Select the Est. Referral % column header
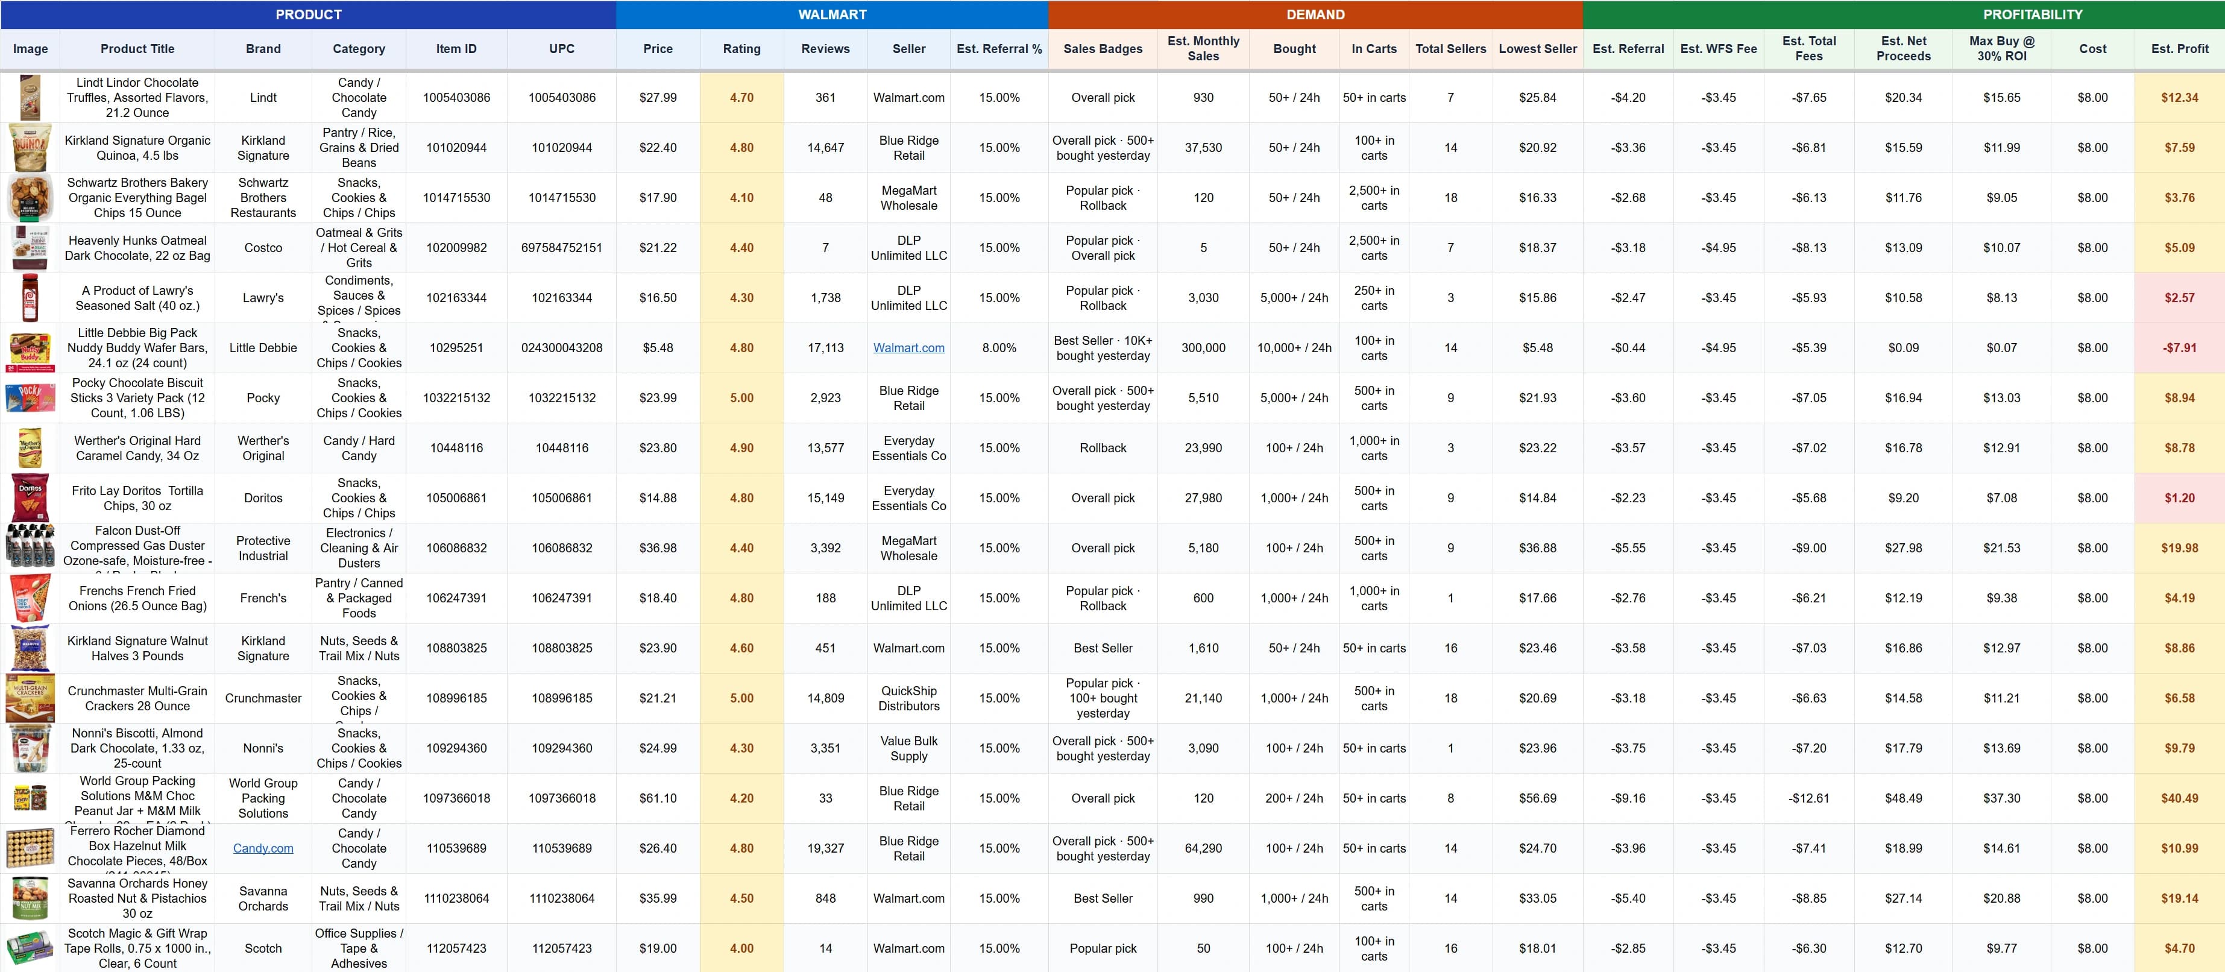Image resolution: width=2225 pixels, height=972 pixels. 999,48
